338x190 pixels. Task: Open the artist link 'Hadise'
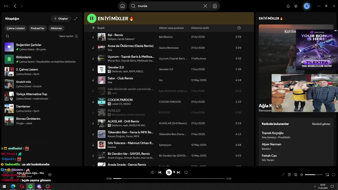[x=112, y=147]
